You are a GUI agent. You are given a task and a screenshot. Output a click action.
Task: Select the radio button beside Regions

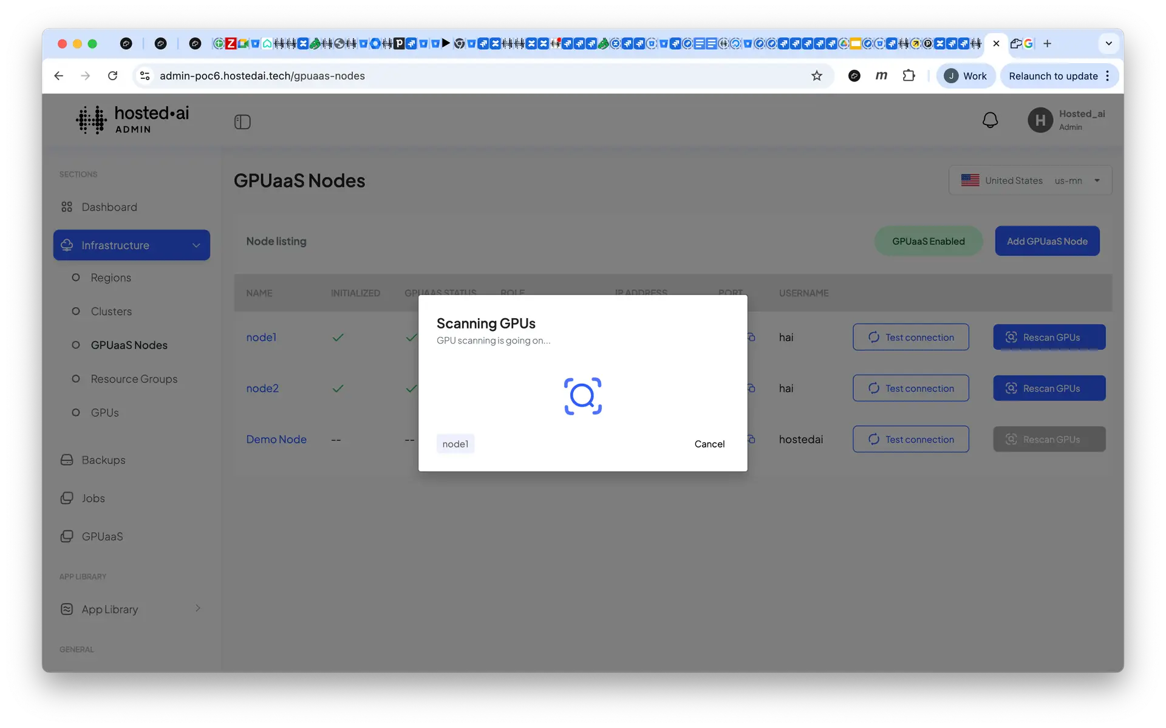point(75,277)
